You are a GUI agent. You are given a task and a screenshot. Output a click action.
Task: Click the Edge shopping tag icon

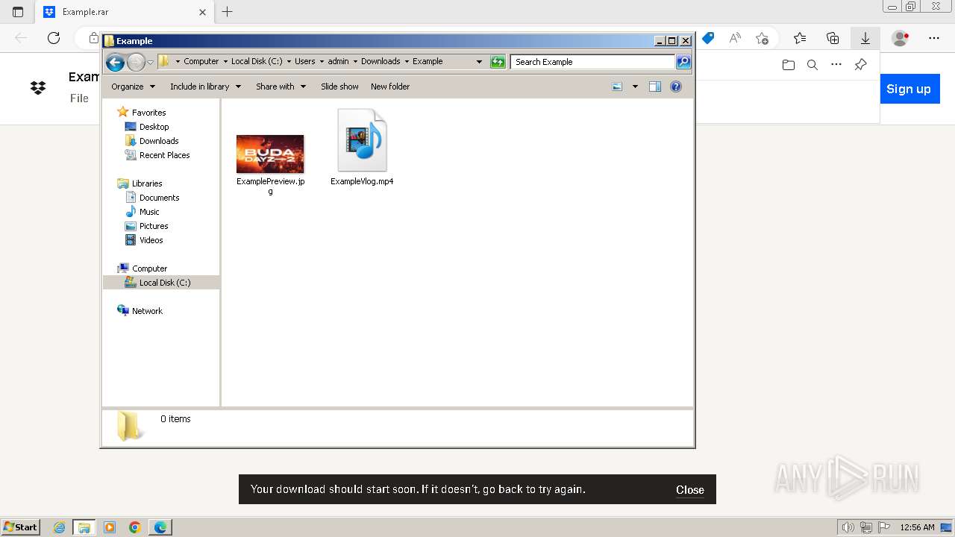coord(708,38)
